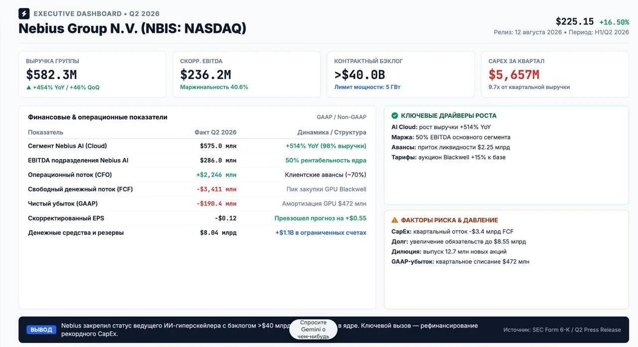The image size is (638, 347).
Task: Click the Авансы: приток ликвидности line
Action: coord(451,147)
